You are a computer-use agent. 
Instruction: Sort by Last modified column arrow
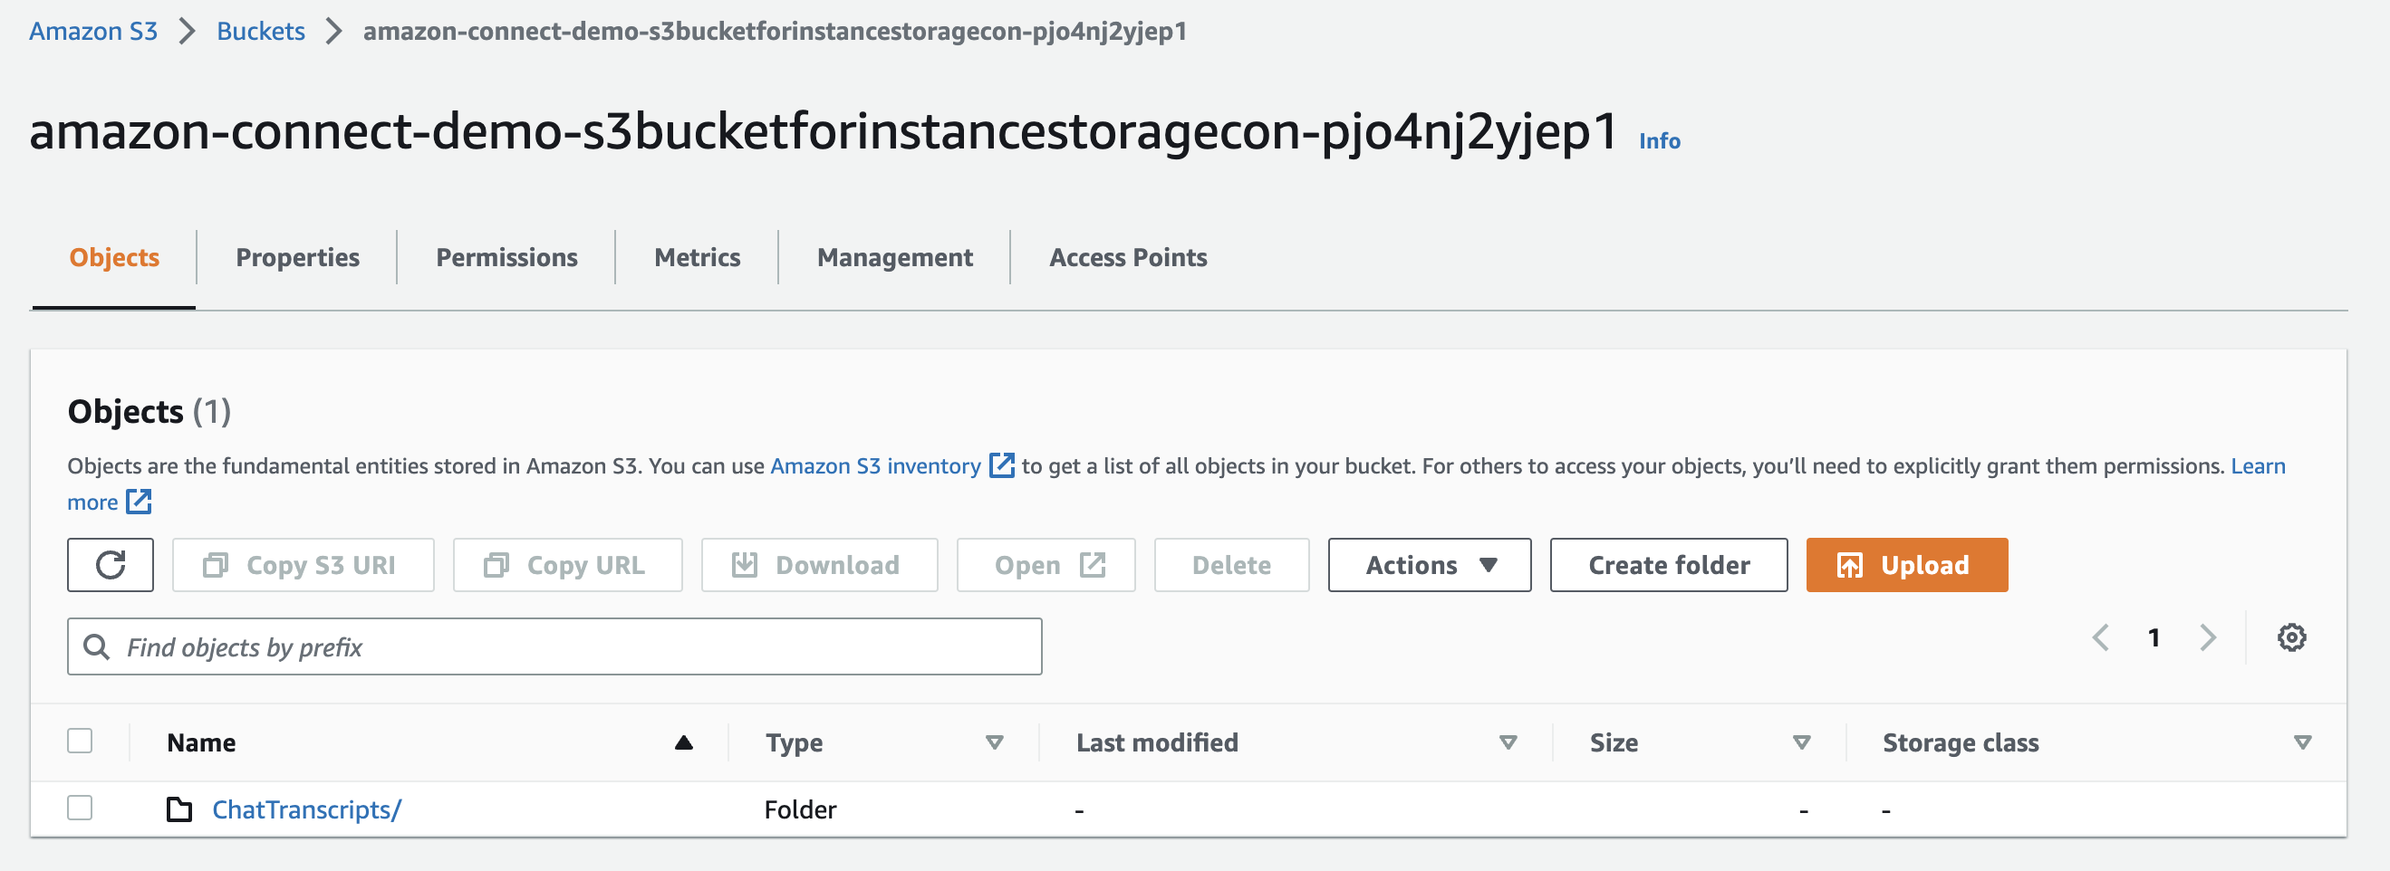point(1508,742)
